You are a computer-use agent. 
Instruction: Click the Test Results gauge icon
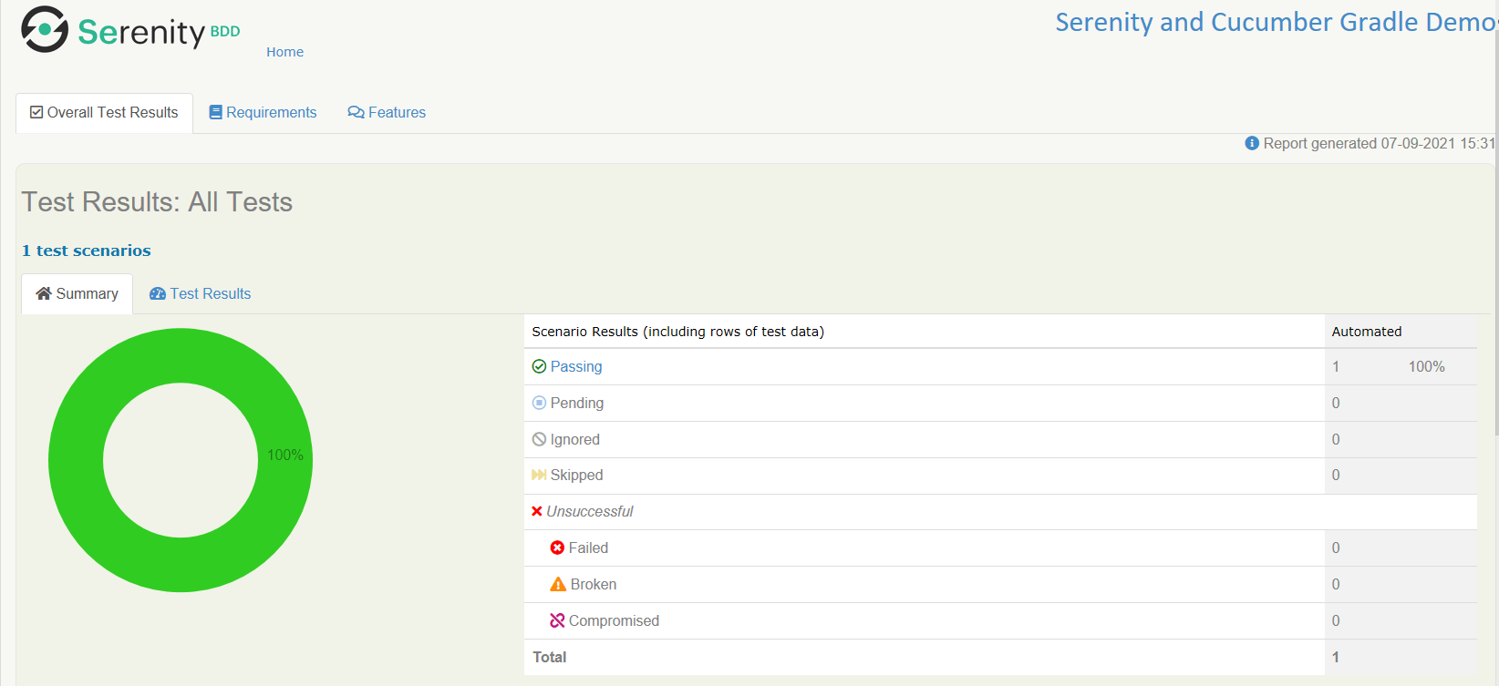pyautogui.click(x=158, y=293)
